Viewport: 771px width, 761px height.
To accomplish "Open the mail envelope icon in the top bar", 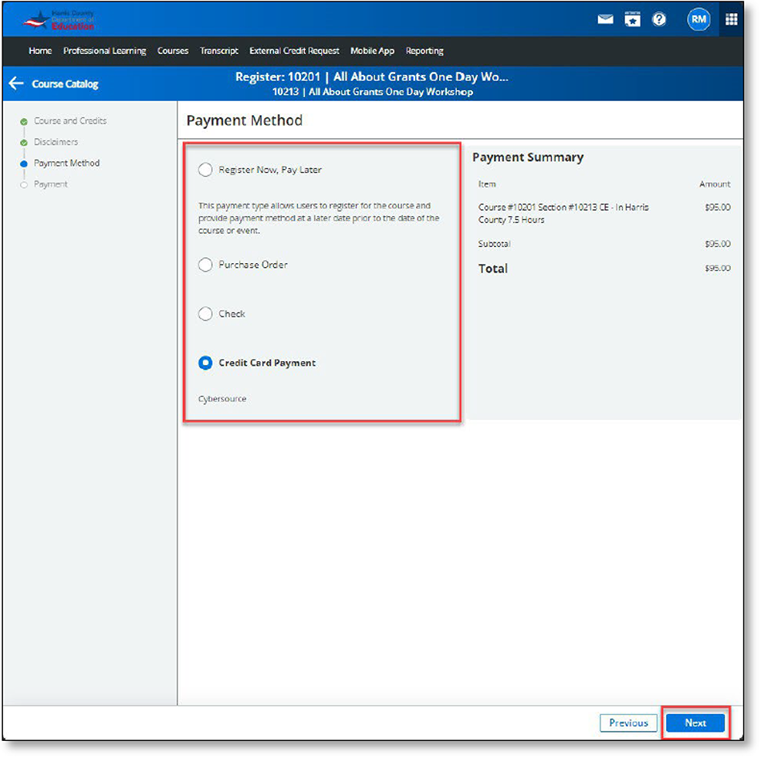I will [605, 19].
